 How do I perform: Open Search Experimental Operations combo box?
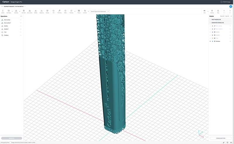click(x=100, y=11)
